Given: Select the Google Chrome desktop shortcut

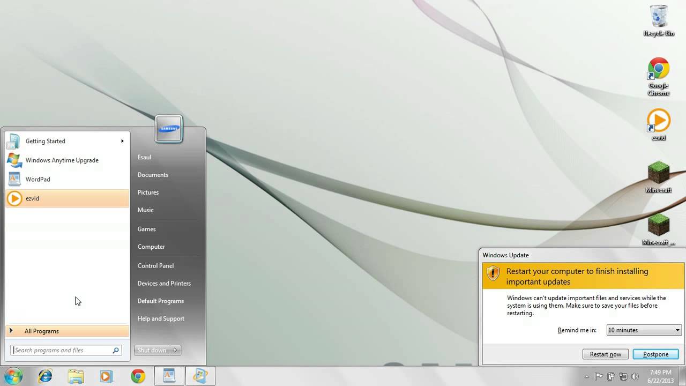Looking at the screenshot, I should tap(659, 77).
